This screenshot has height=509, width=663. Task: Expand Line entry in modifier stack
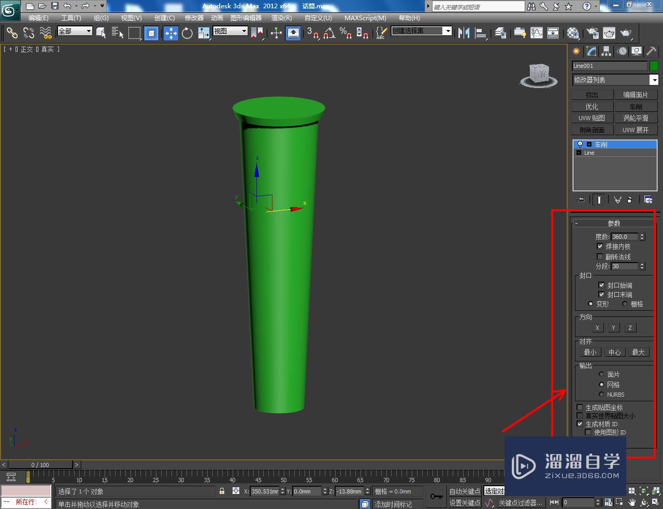click(579, 153)
